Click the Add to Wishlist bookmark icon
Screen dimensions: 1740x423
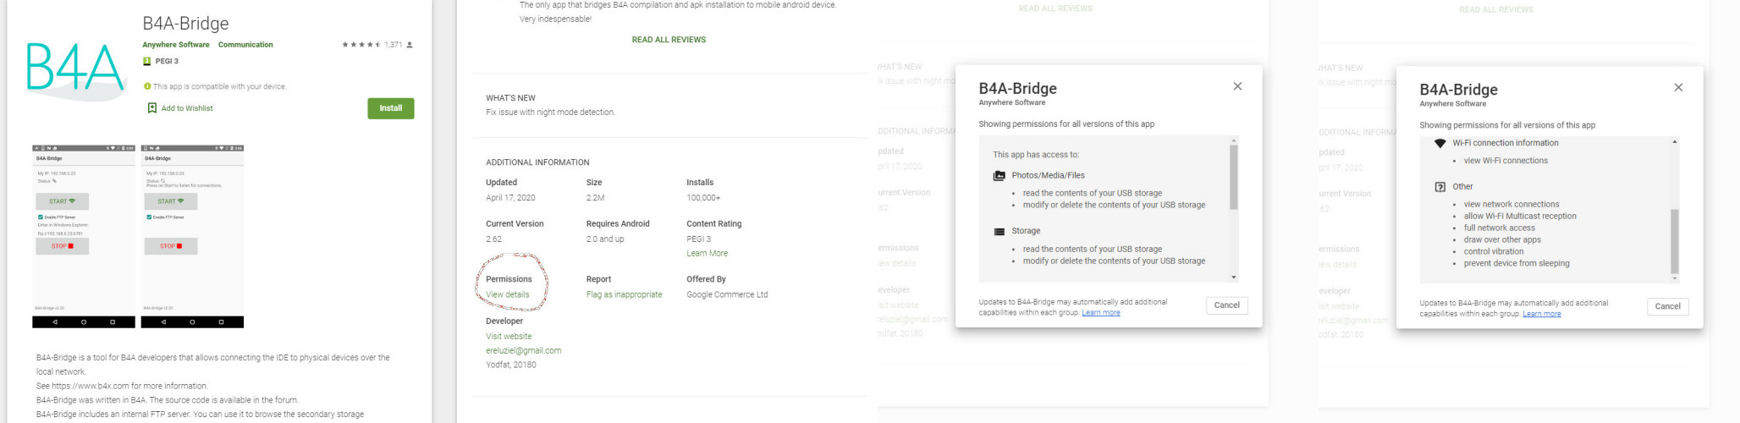[x=152, y=108]
